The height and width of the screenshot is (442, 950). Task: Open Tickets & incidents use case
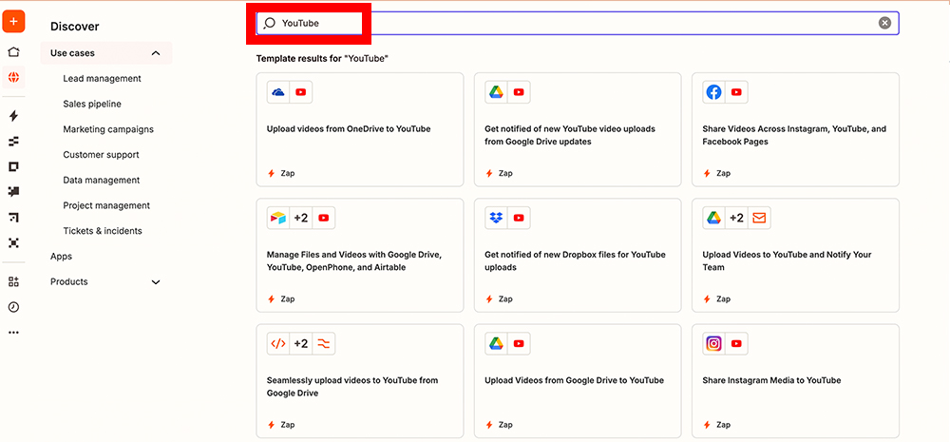pos(103,231)
